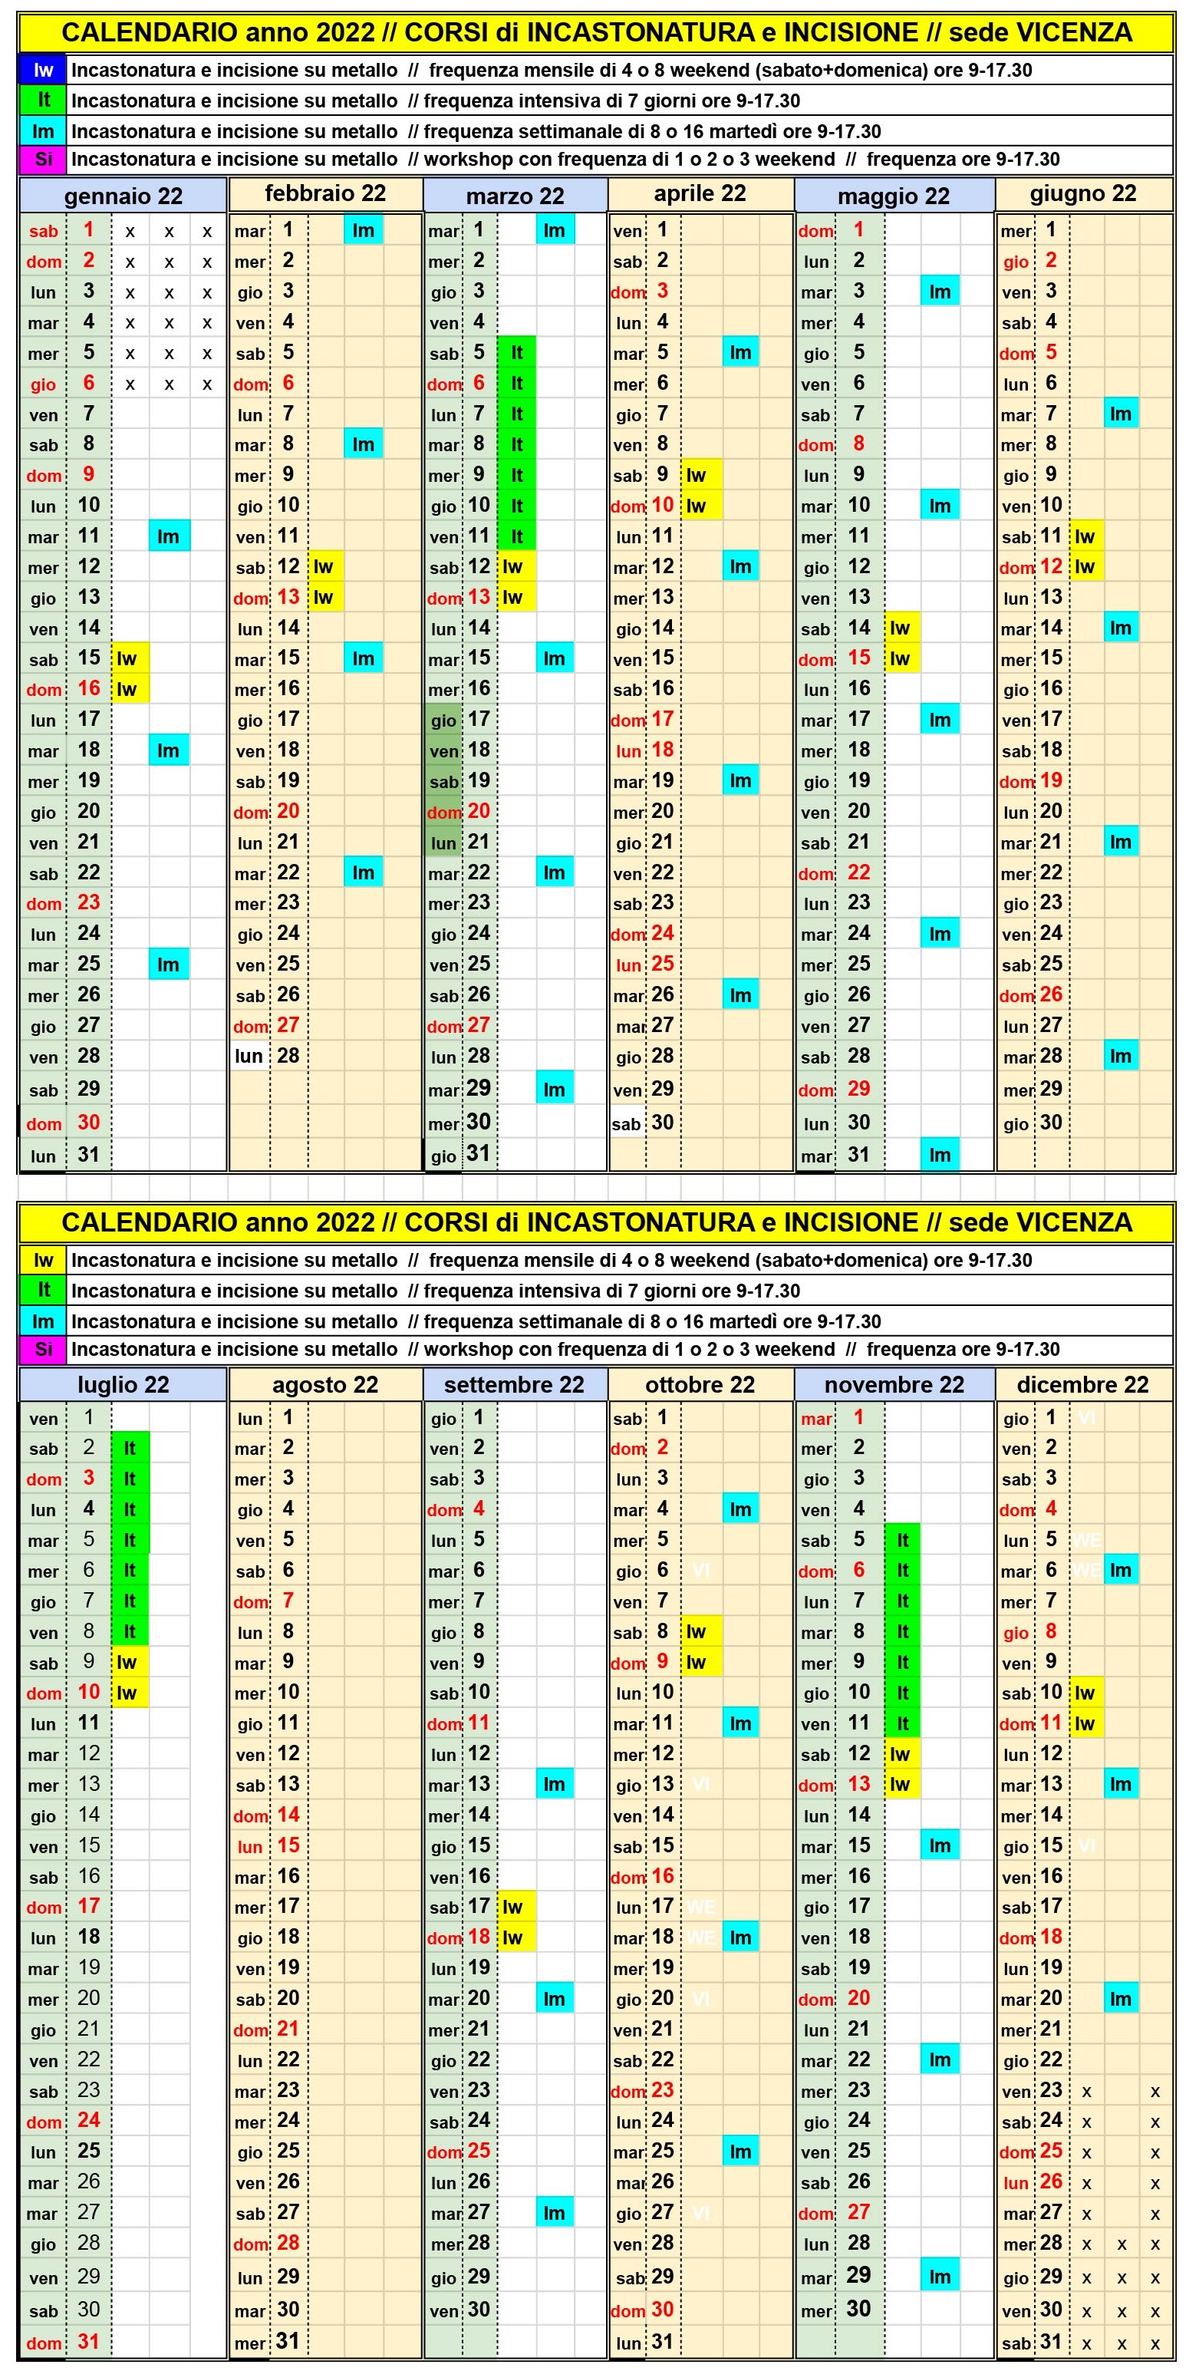The height and width of the screenshot is (2371, 1199).
Task: Click the red gio 6 gennaio date
Action: [x=64, y=383]
